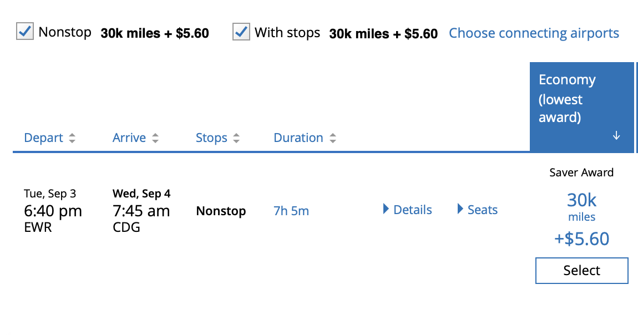Expand the flight Details section
Screen dimensions: 638x335
point(412,210)
